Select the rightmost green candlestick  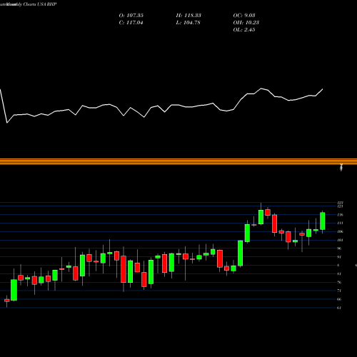(323, 221)
